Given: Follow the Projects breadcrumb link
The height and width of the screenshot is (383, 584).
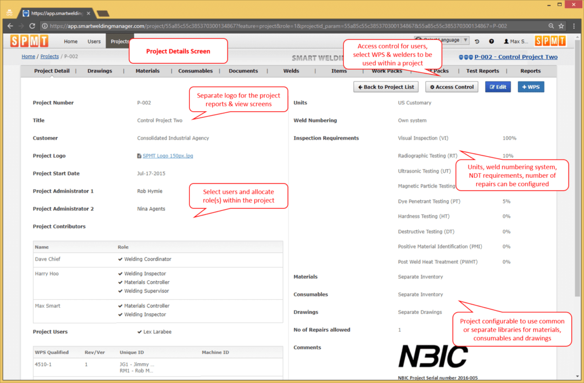Looking at the screenshot, I should tap(50, 56).
